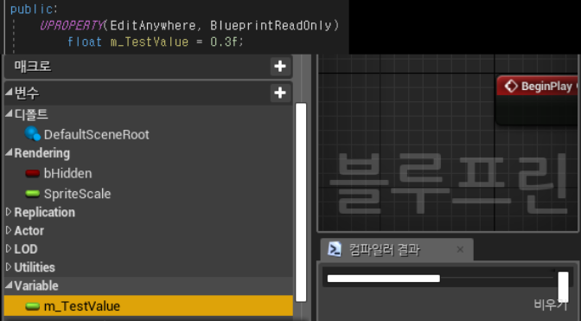Click the public: keyword in code
The height and width of the screenshot is (321, 581).
coord(34,9)
